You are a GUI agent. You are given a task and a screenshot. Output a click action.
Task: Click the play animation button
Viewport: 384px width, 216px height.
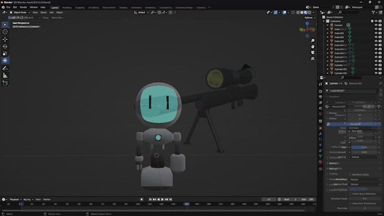[163, 200]
